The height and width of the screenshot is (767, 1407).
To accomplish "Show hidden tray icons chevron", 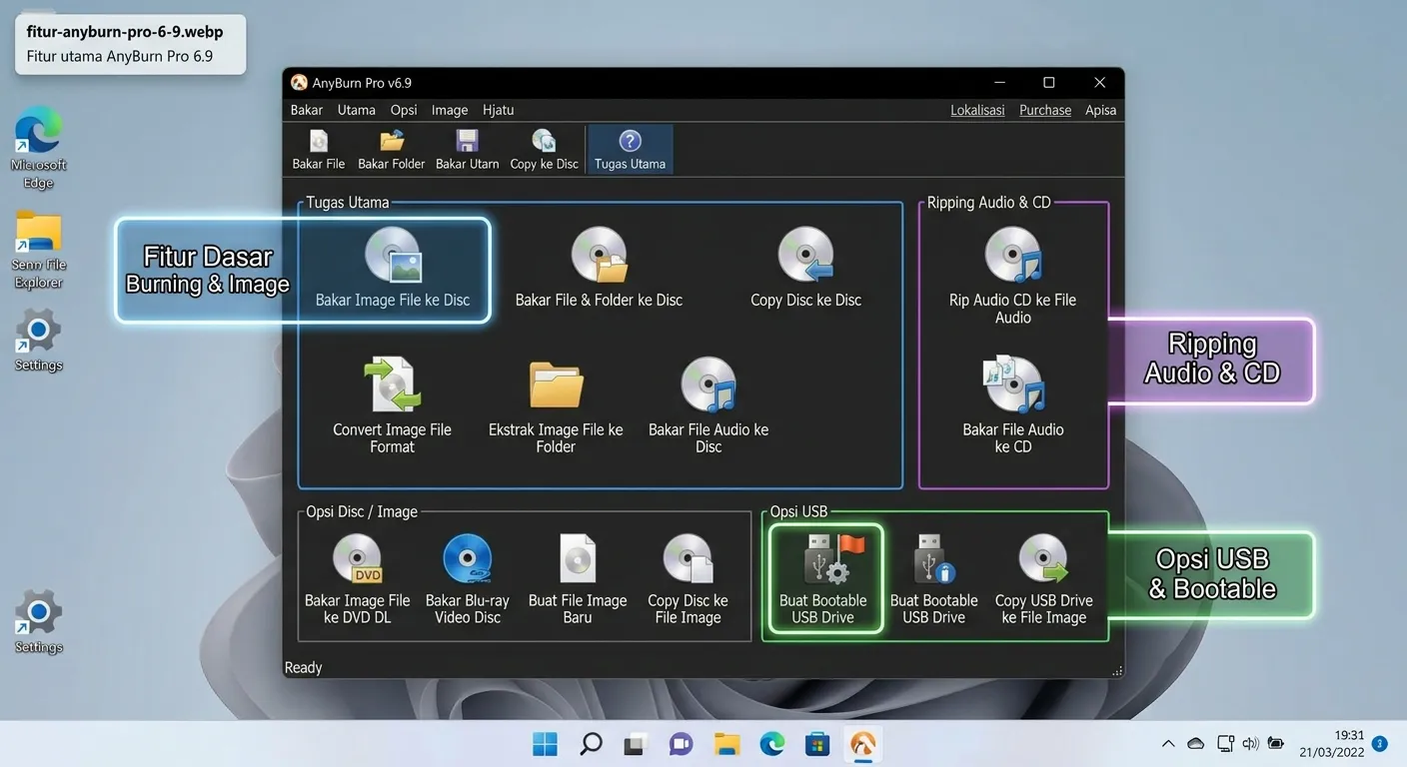I will (x=1167, y=744).
